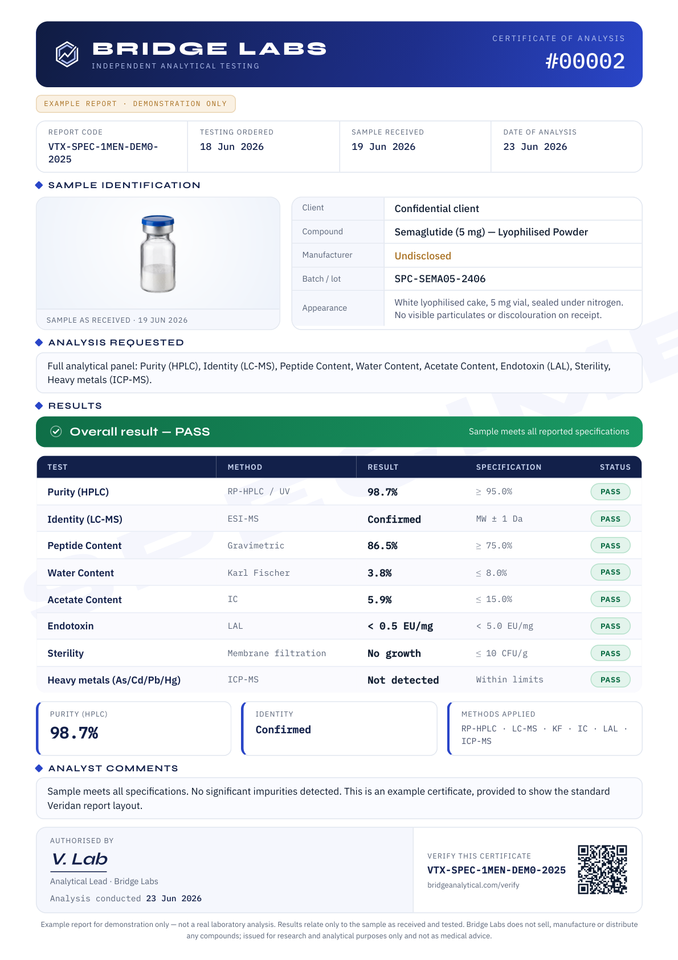The width and height of the screenshot is (678, 960).
Task: Click the sample vial photograph
Action: click(x=158, y=254)
